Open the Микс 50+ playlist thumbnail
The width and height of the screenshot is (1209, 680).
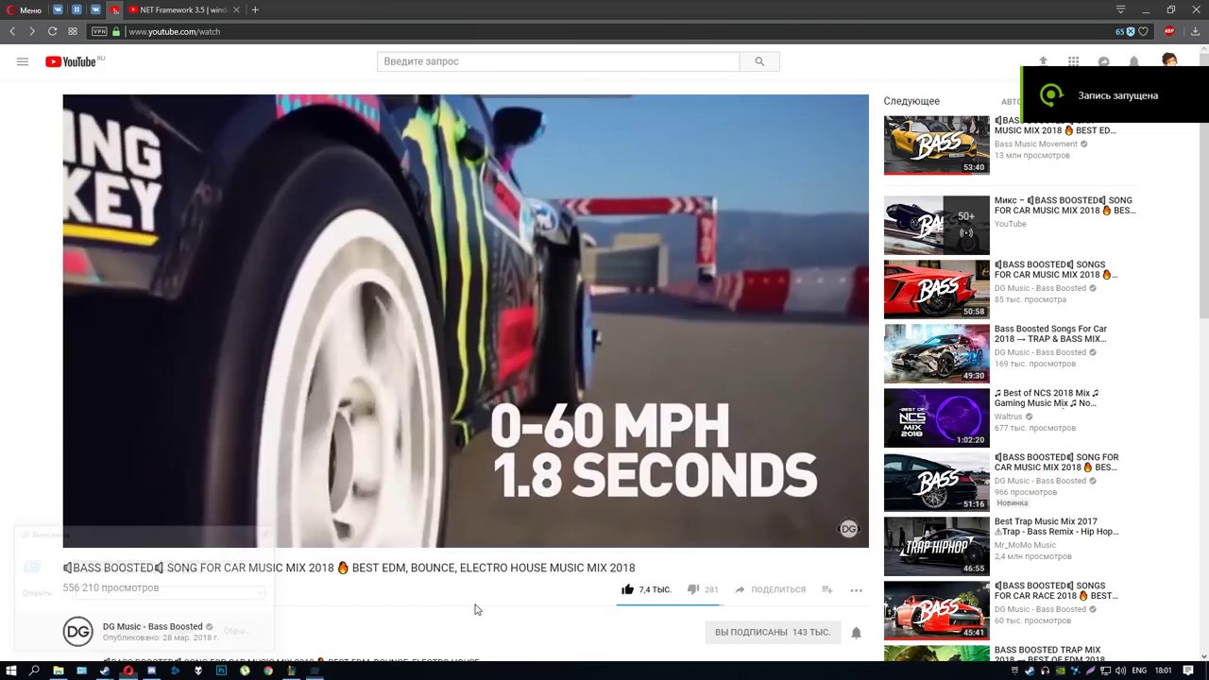(936, 225)
